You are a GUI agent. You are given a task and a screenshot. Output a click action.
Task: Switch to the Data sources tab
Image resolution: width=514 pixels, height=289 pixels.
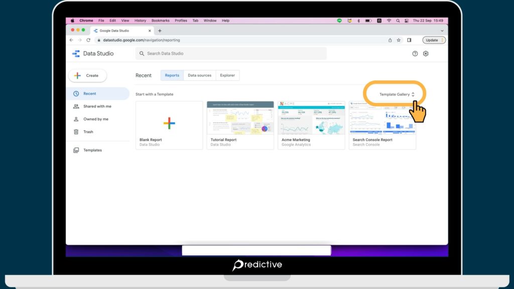[x=199, y=75]
